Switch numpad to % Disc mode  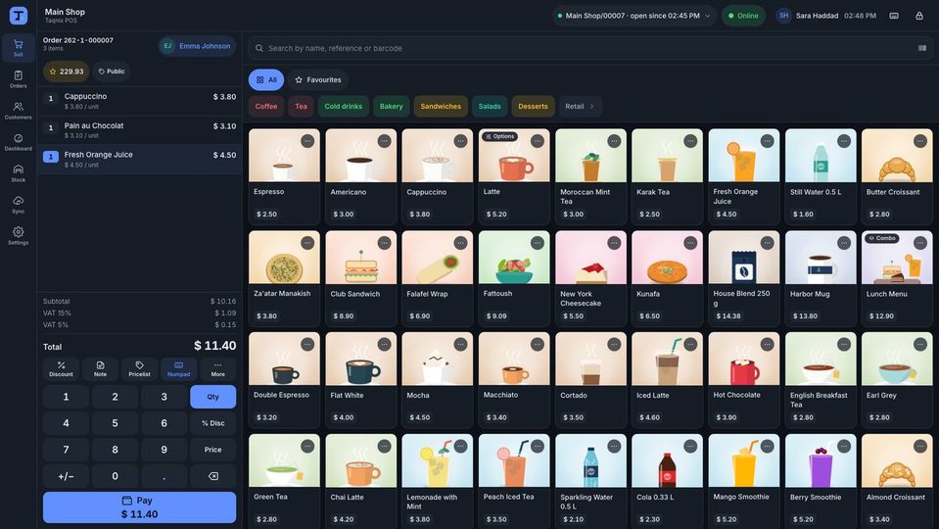point(213,423)
